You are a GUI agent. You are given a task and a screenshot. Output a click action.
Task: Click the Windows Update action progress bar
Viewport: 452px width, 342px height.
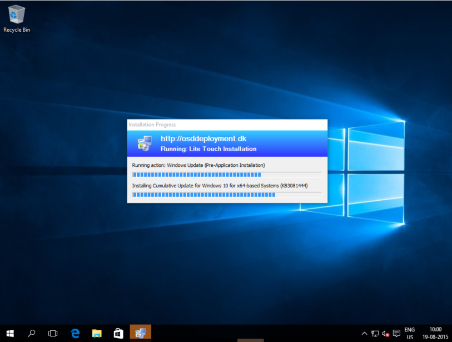227,175
